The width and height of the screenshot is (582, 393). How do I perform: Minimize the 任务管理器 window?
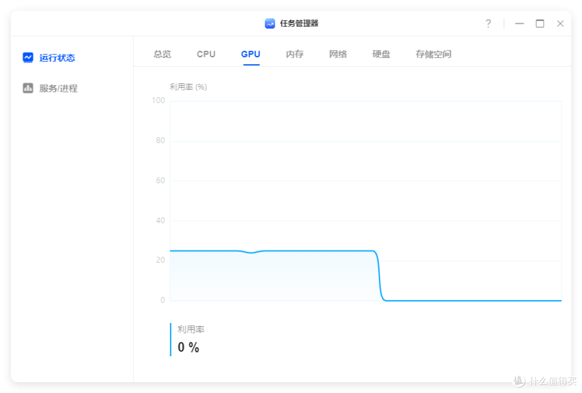[x=519, y=24]
